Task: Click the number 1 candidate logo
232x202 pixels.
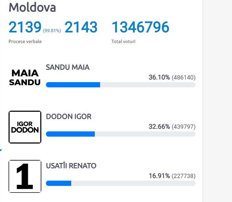Action: (25, 176)
